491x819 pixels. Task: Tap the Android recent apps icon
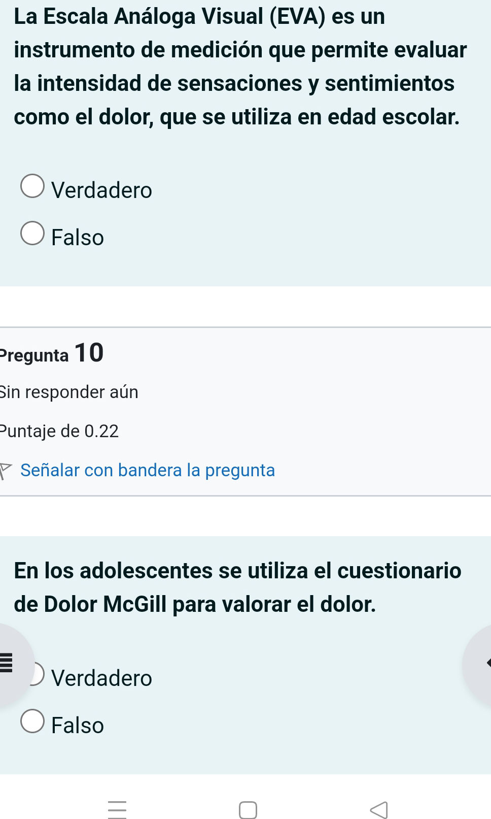click(117, 809)
